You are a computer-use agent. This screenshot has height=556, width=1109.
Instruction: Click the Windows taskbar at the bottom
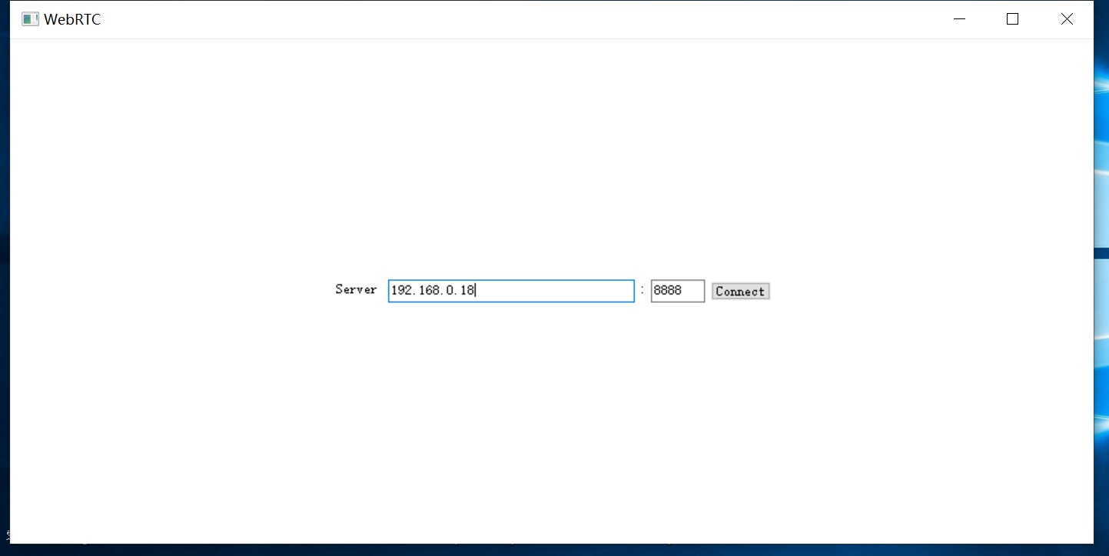click(538, 551)
